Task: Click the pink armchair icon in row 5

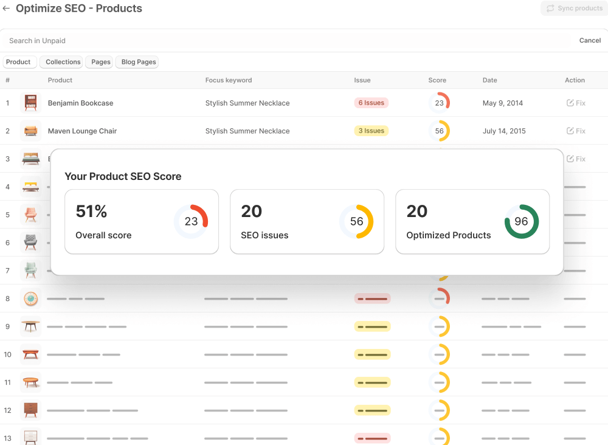Action: click(x=30, y=215)
